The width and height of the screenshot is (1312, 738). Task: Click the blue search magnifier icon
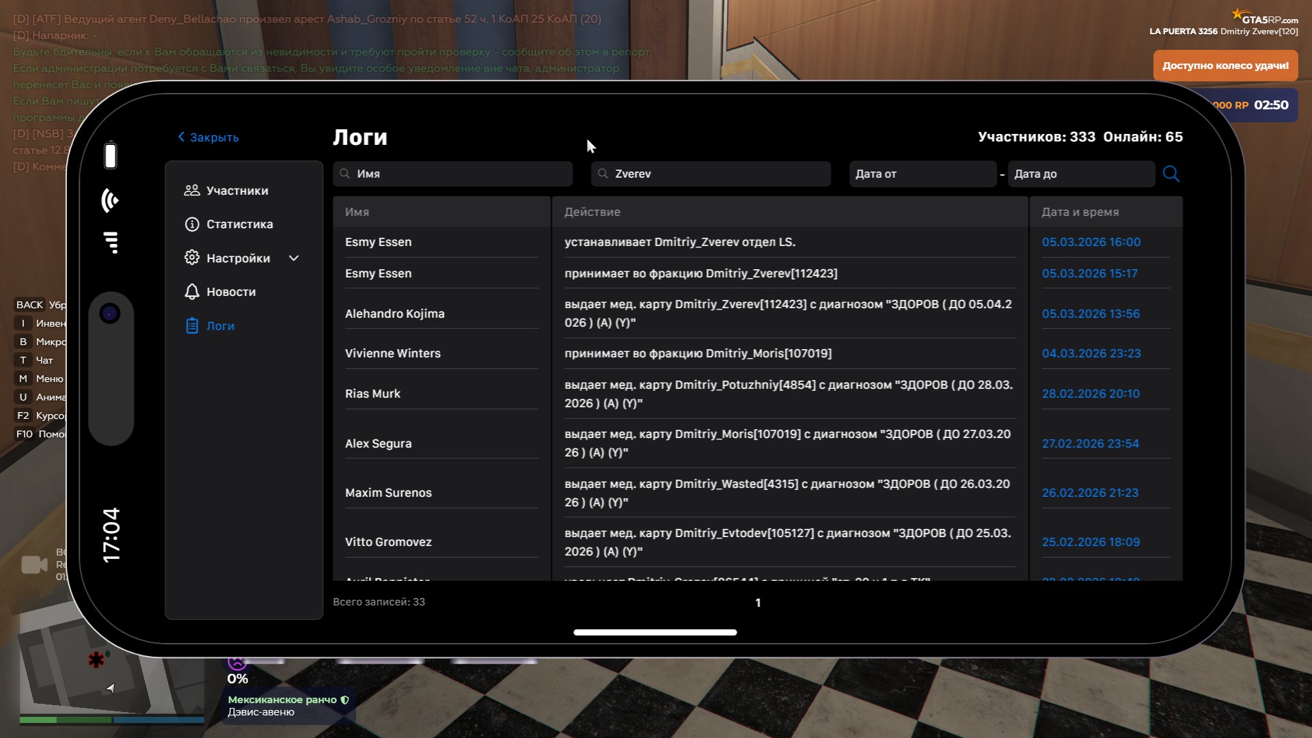click(1171, 174)
